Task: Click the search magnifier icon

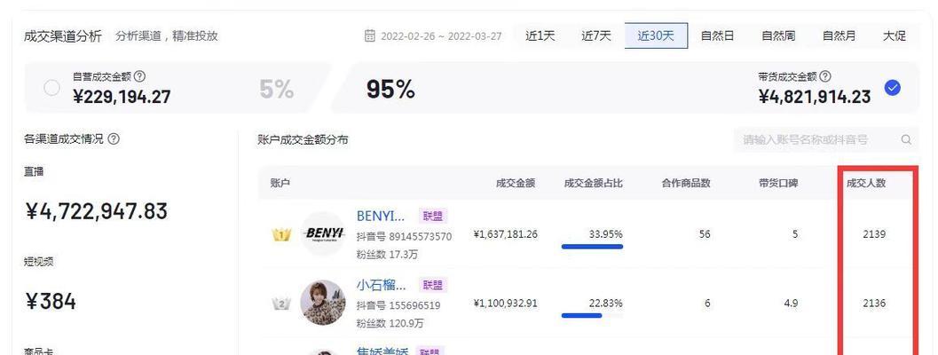Action: pyautogui.click(x=906, y=140)
